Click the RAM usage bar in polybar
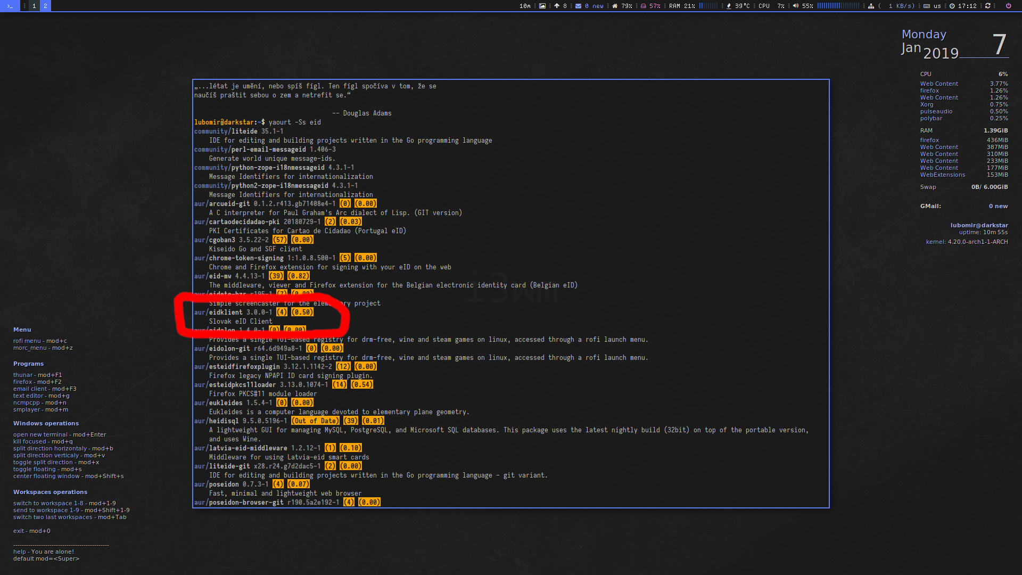The image size is (1022, 575). (x=708, y=6)
